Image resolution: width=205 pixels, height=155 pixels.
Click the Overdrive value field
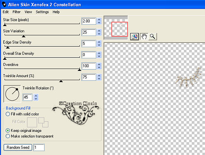[x=88, y=66]
